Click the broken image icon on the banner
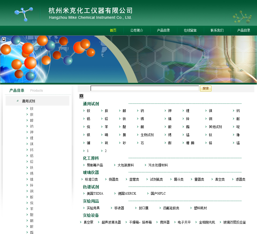Screen dimensions: 257x234 coord(4,39)
